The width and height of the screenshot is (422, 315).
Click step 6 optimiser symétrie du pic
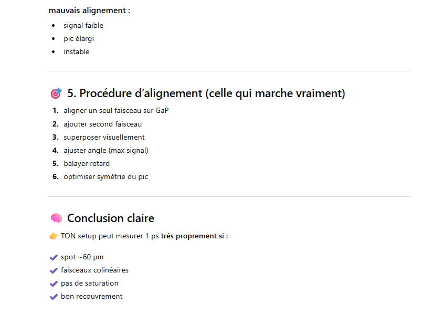coord(106,176)
